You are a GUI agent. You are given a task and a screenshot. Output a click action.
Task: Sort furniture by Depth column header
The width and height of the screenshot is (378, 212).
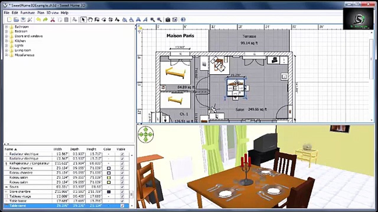tap(74, 149)
